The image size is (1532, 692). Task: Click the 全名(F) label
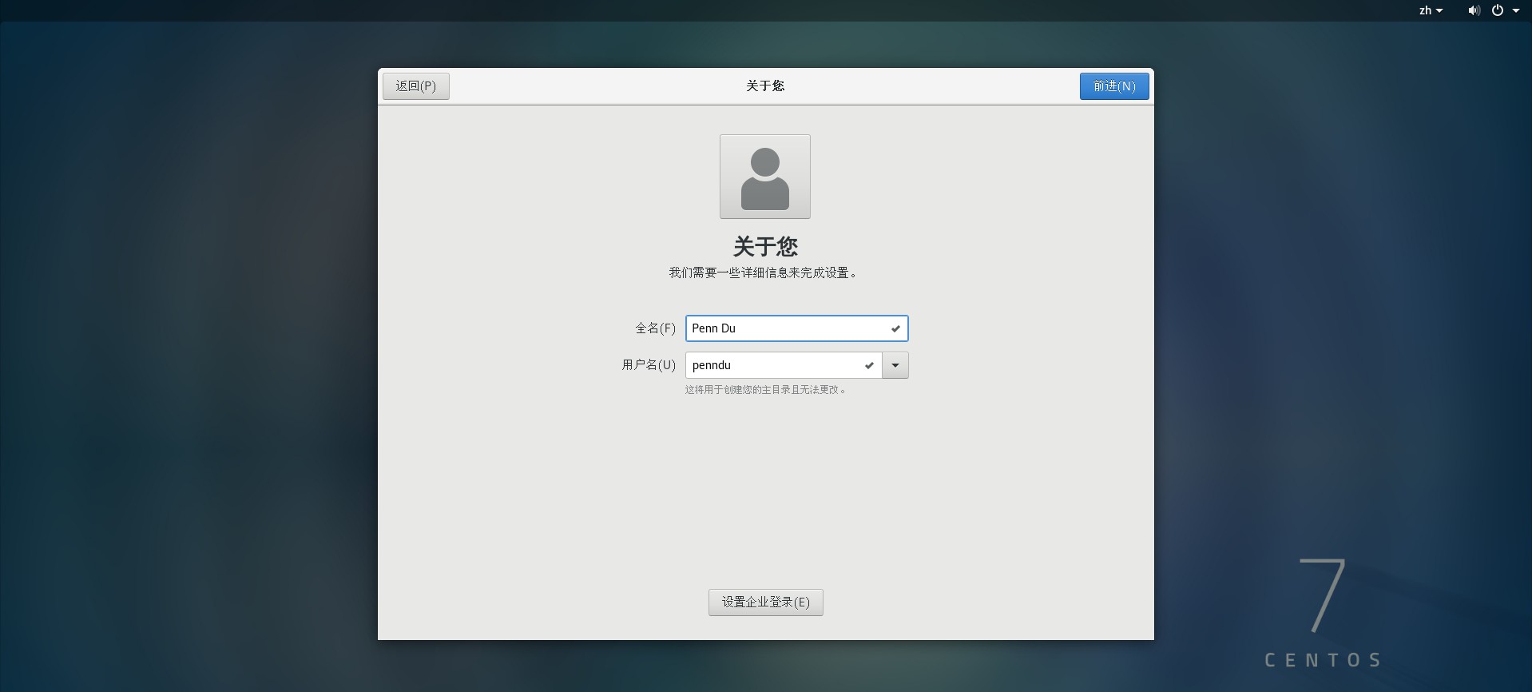pos(655,328)
